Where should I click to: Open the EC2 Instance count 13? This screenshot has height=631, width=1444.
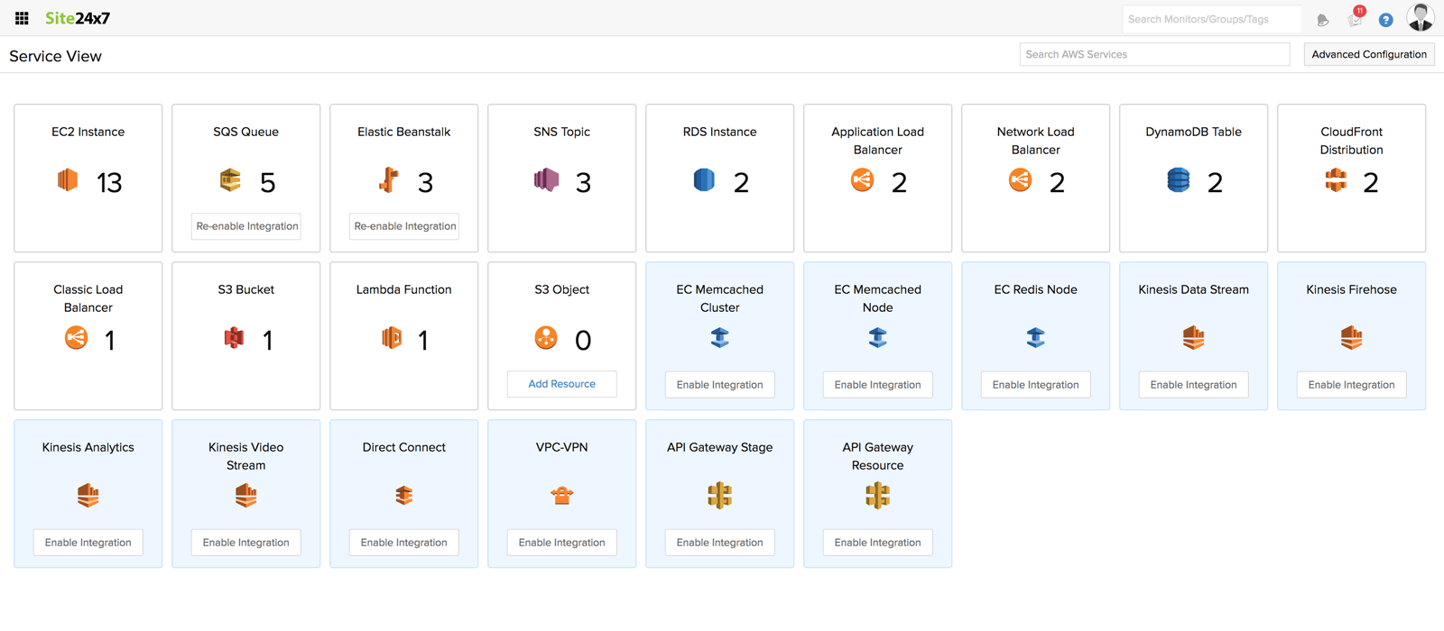pyautogui.click(x=109, y=183)
